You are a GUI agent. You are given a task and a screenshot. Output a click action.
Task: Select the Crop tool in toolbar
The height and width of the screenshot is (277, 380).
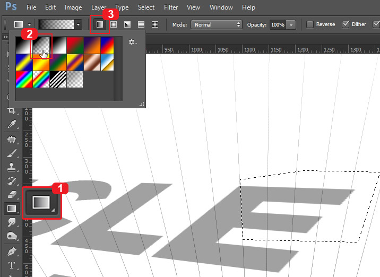point(11,111)
